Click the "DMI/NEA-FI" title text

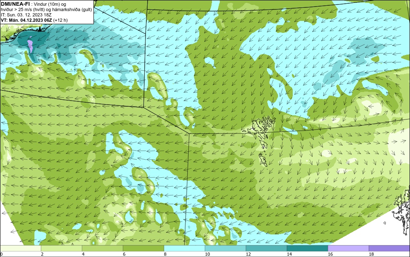click(x=15, y=4)
